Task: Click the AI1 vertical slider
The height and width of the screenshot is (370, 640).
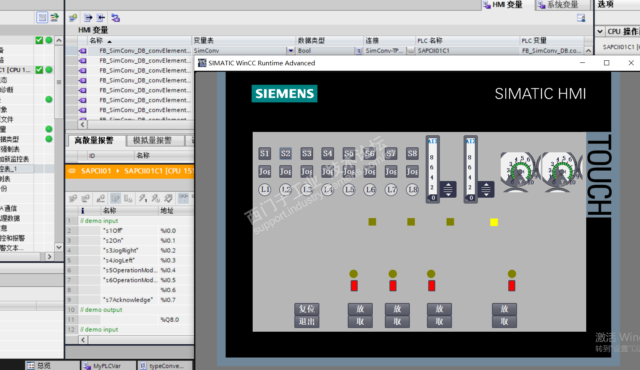Action: click(433, 169)
